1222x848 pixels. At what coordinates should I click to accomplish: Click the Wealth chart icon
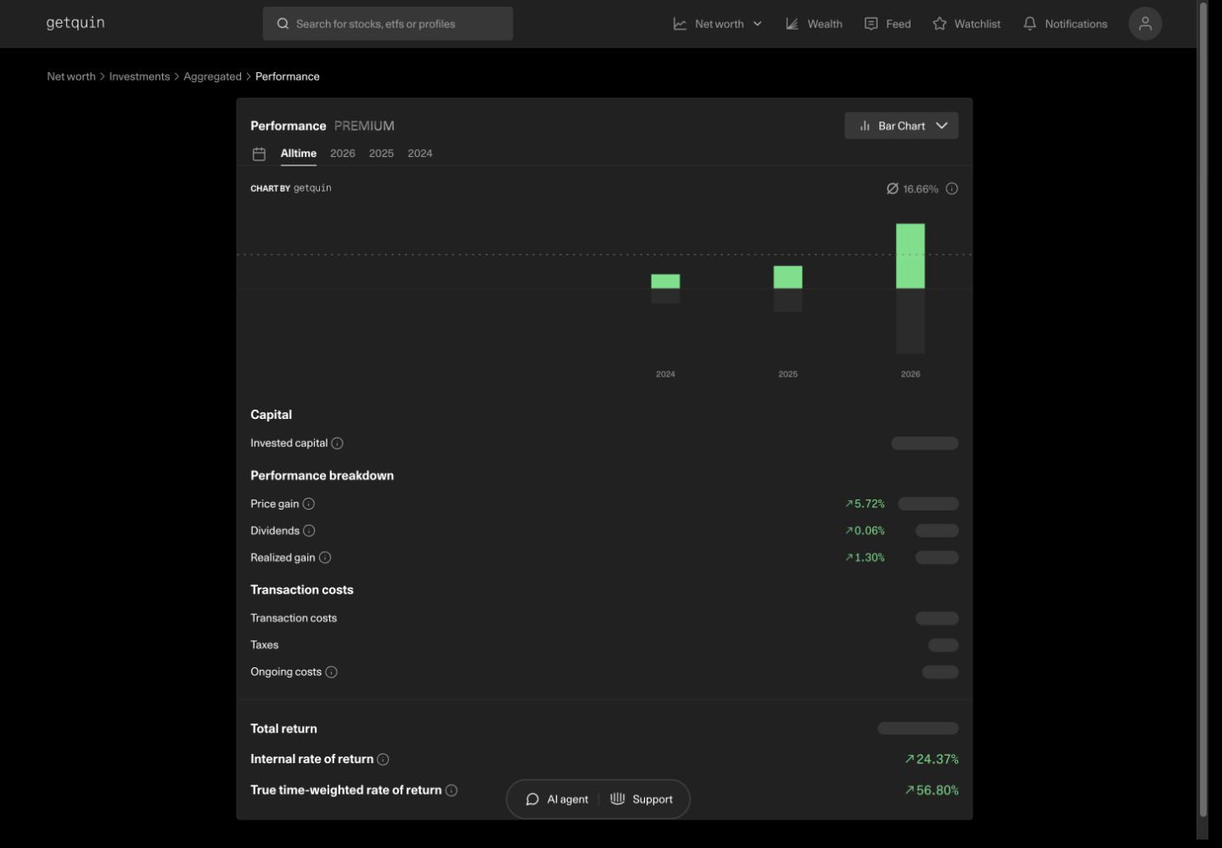pos(792,24)
